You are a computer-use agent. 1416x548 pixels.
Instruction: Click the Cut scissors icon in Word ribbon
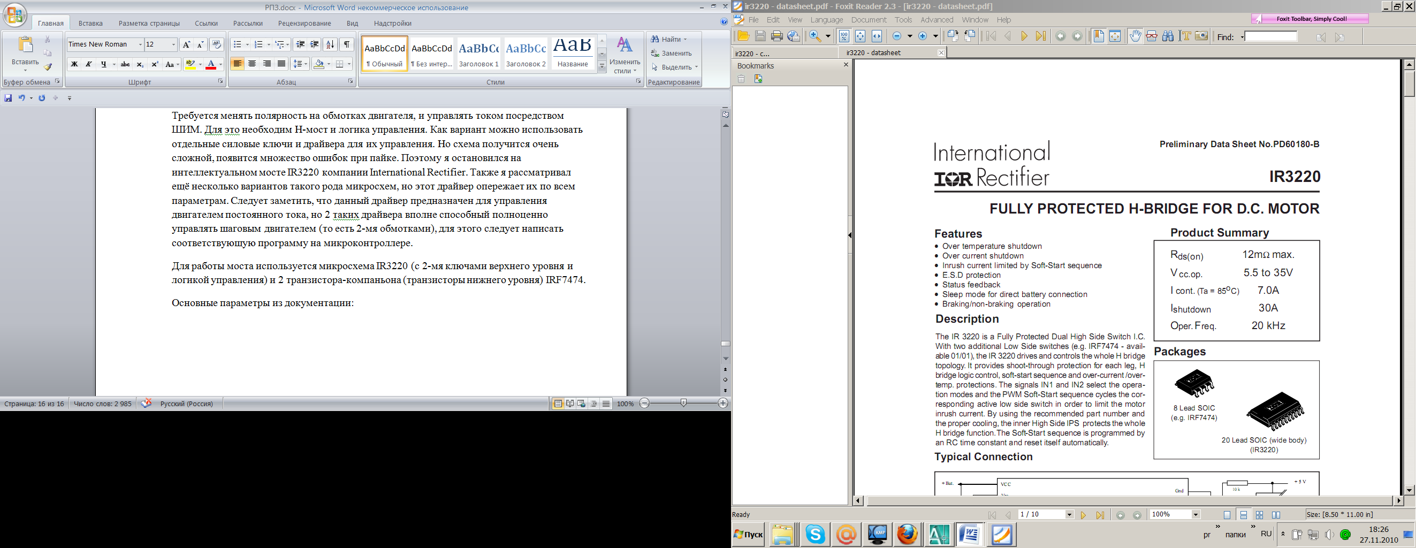48,39
